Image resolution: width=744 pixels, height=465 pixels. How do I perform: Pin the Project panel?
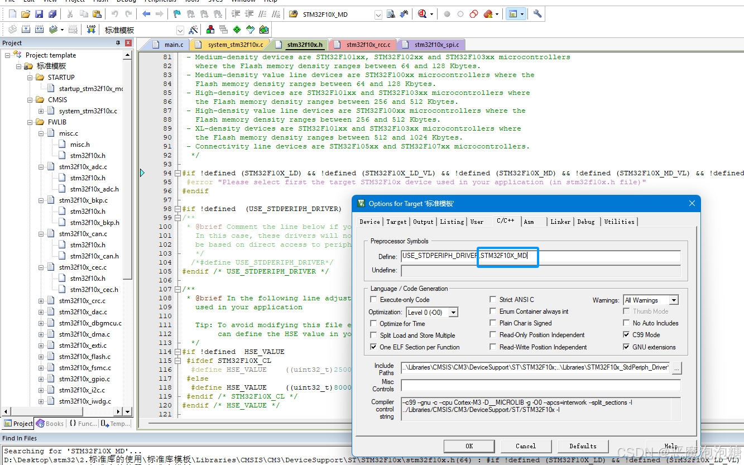point(118,43)
